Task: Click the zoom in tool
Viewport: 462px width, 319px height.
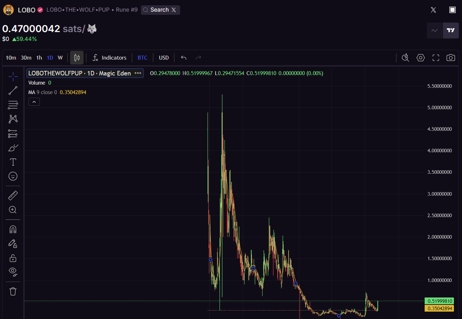Action: (x=13, y=210)
